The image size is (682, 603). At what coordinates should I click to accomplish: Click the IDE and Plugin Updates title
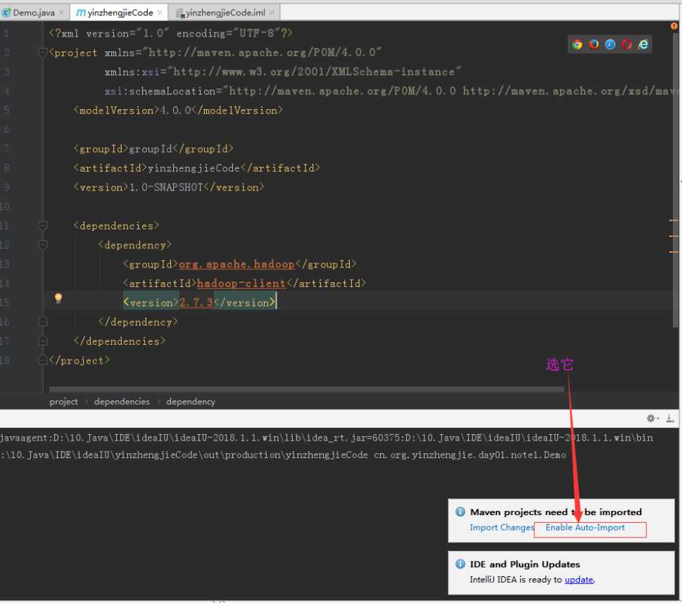(x=525, y=564)
